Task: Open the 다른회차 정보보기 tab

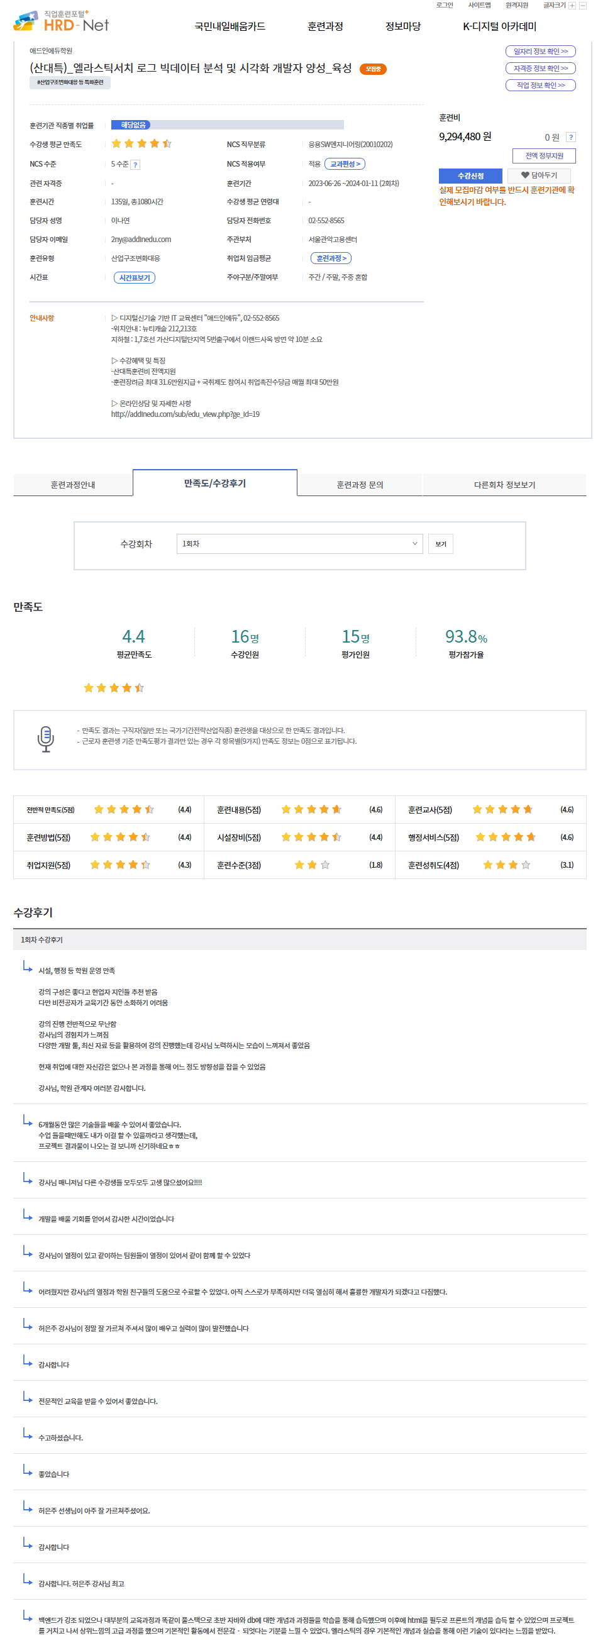Action: [x=504, y=485]
